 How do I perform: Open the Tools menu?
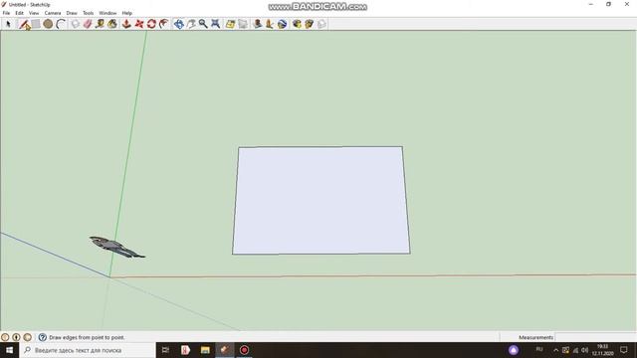point(89,13)
